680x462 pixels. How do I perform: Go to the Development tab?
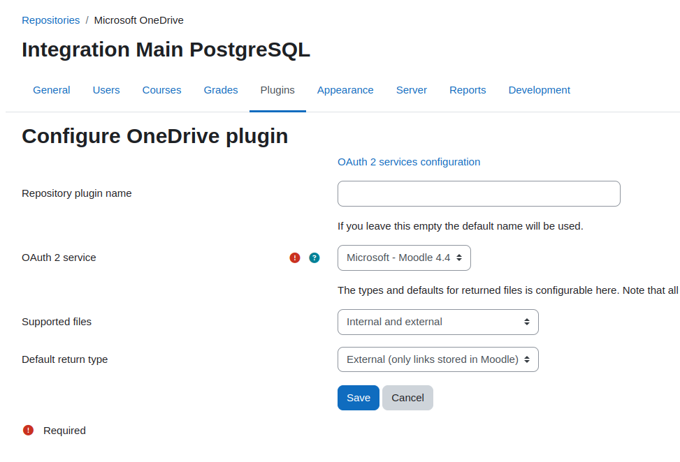(539, 90)
